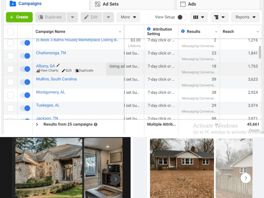Screen dimensions: 264x198
Task: Click the Ads window icon
Action: point(183,4)
